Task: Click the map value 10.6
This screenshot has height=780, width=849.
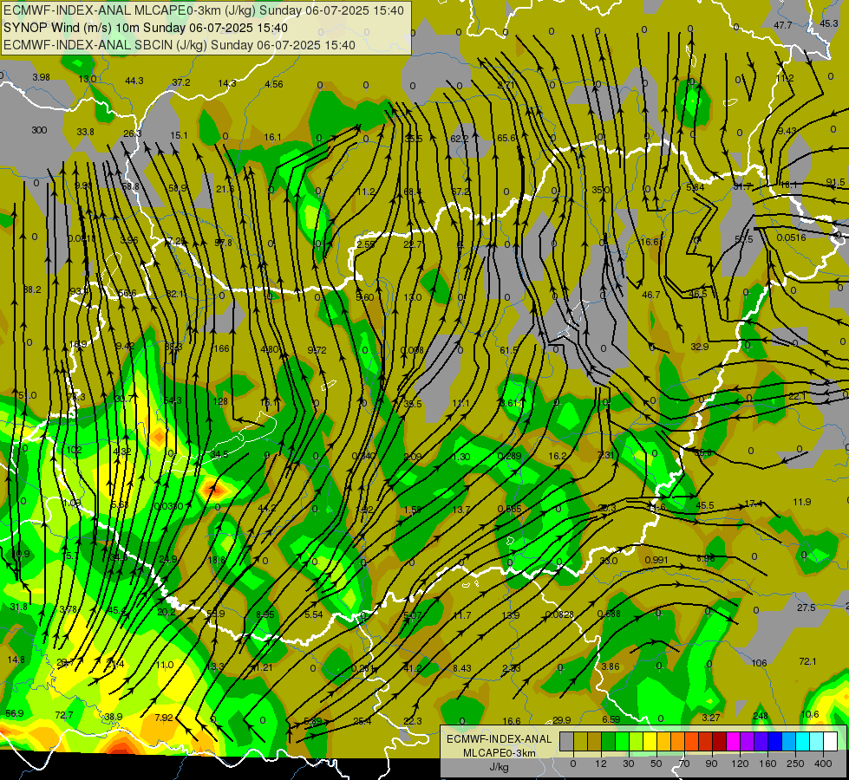Action: tap(810, 714)
